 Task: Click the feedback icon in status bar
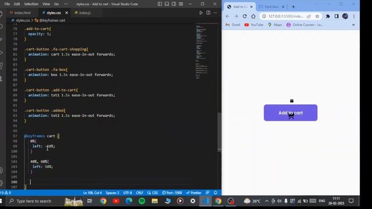(208, 193)
